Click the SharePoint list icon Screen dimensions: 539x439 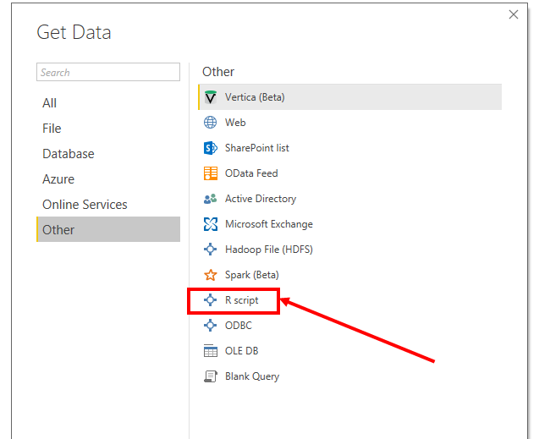(211, 148)
